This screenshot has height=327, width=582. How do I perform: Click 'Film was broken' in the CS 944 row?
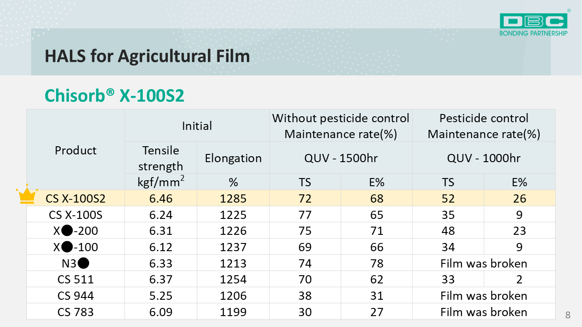pyautogui.click(x=484, y=296)
